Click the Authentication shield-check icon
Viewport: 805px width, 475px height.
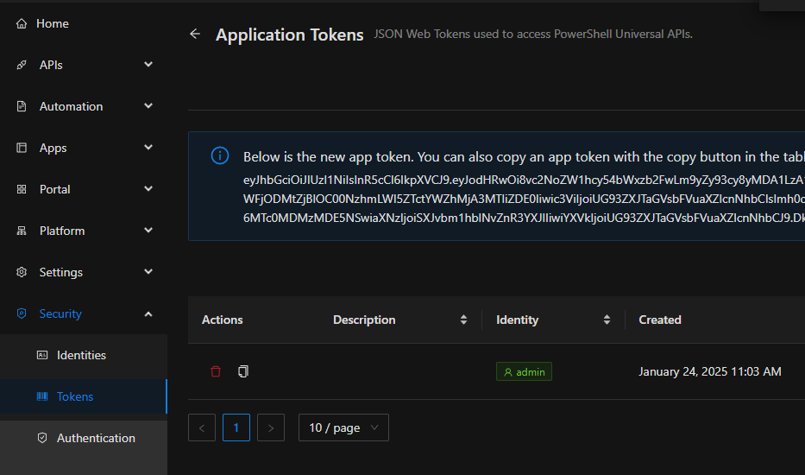click(41, 438)
